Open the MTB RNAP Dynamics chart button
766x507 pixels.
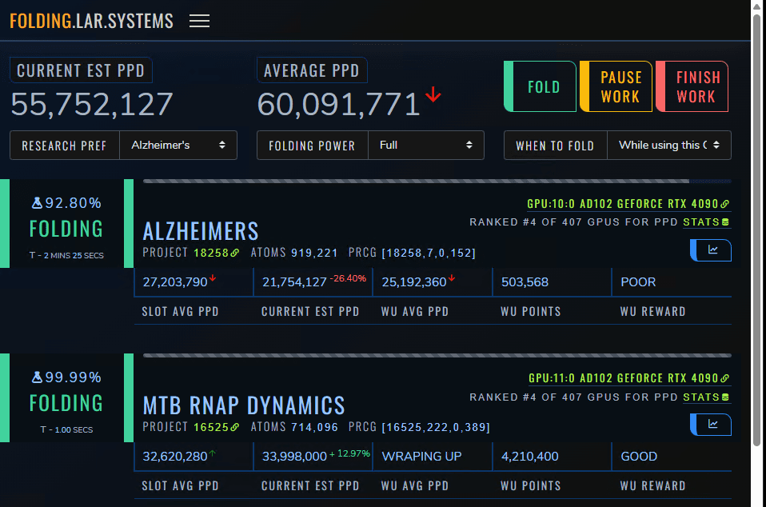(711, 425)
